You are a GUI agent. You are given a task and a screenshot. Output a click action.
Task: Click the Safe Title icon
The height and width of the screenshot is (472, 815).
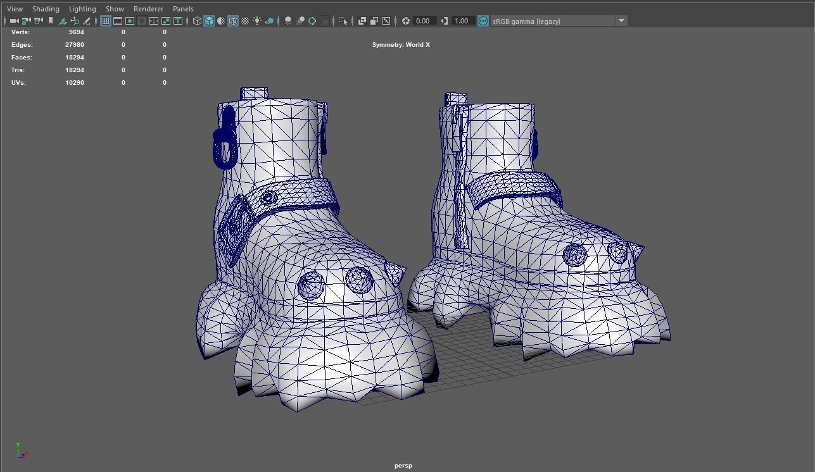pos(178,21)
